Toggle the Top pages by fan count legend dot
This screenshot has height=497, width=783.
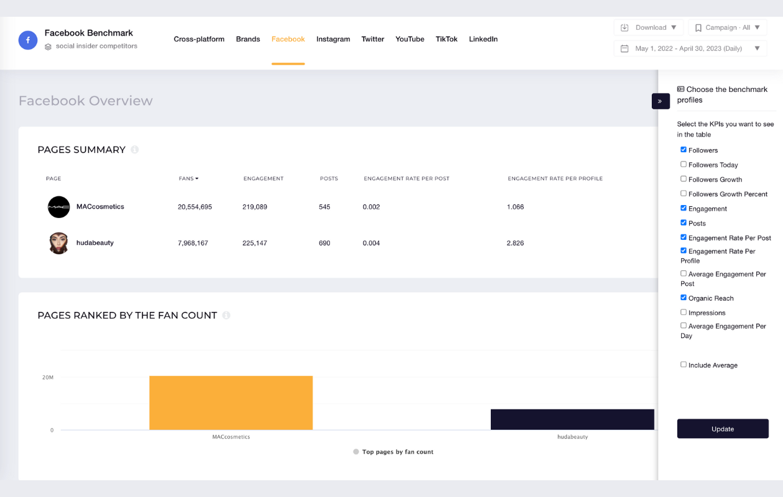pyautogui.click(x=356, y=452)
